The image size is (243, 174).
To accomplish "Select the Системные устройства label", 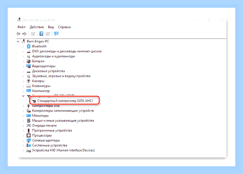I will click(50, 145).
